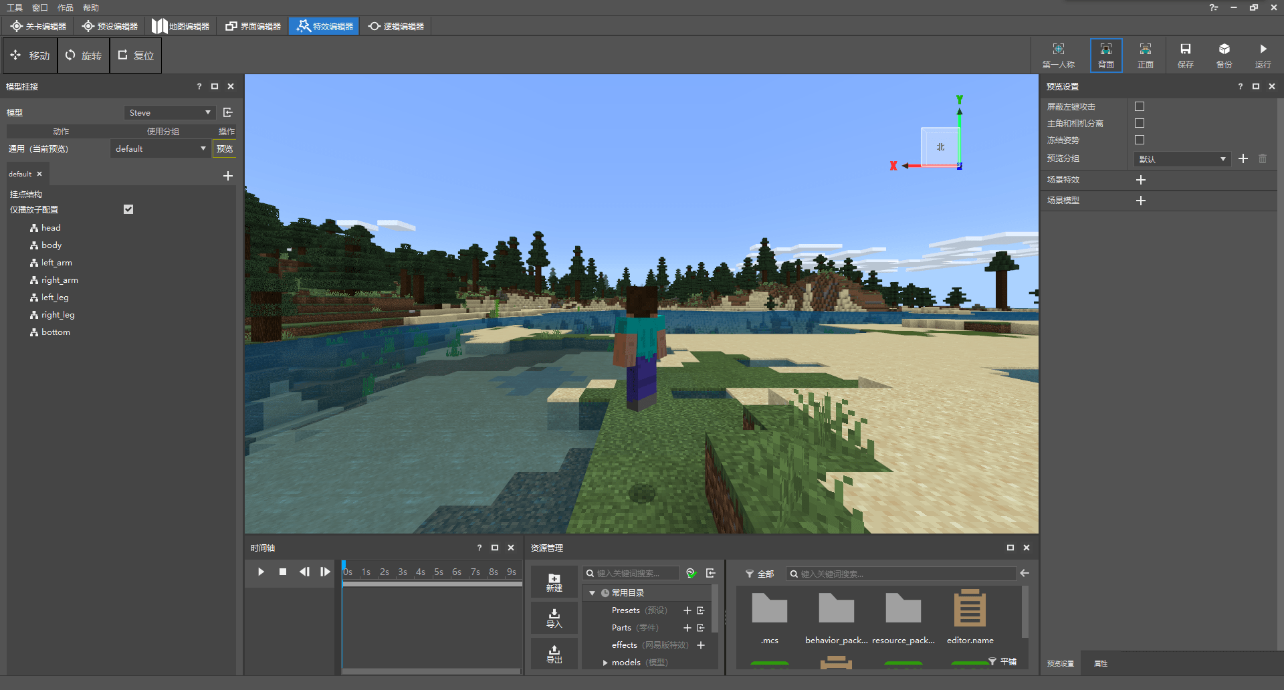Open the Parts folder location icon
The width and height of the screenshot is (1284, 690).
tap(701, 628)
